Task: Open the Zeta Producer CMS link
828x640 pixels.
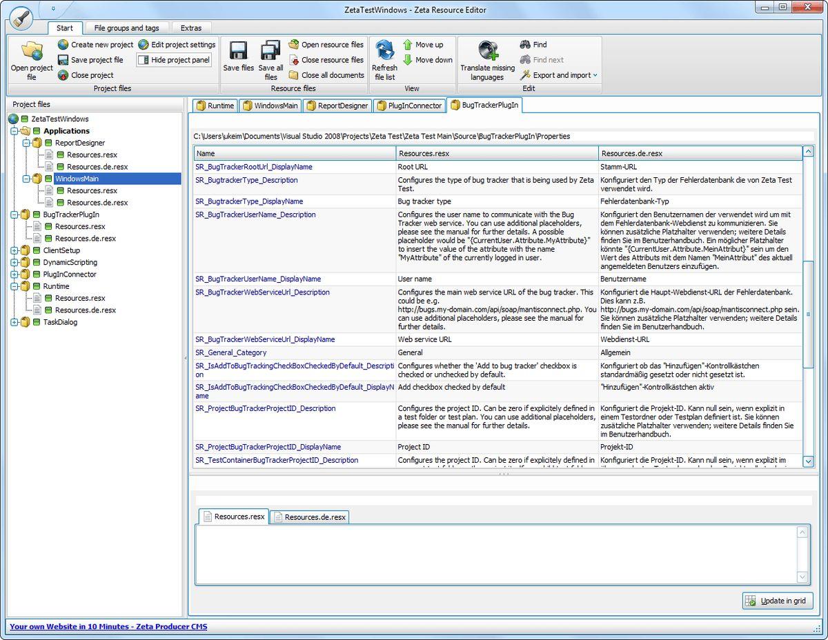Action: (x=108, y=627)
